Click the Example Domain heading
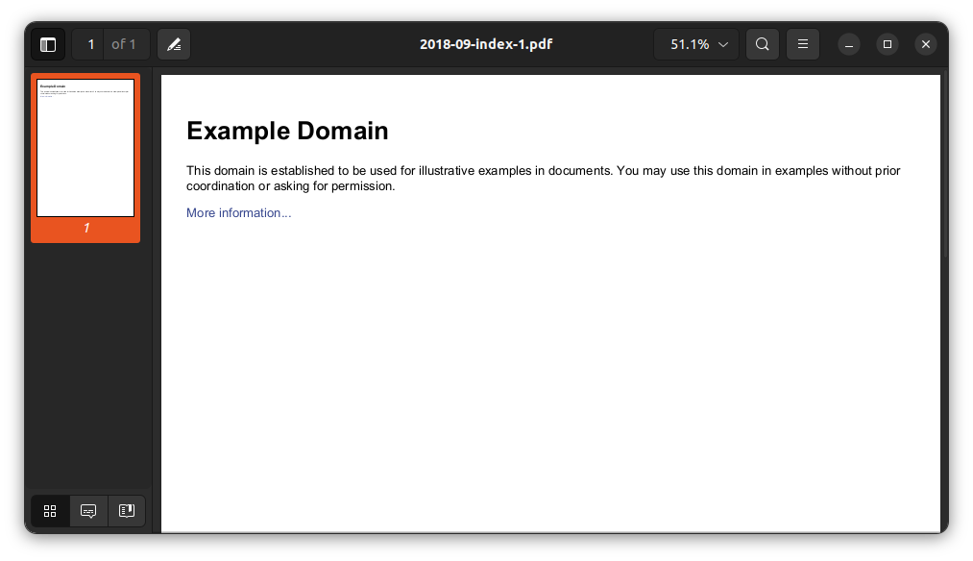This screenshot has width=973, height=561. click(x=287, y=131)
